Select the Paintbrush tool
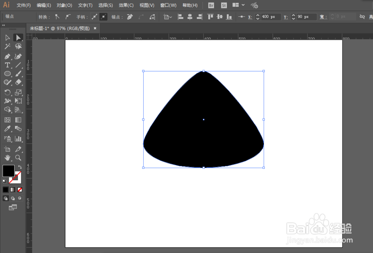The height and width of the screenshot is (253, 373). (18, 74)
